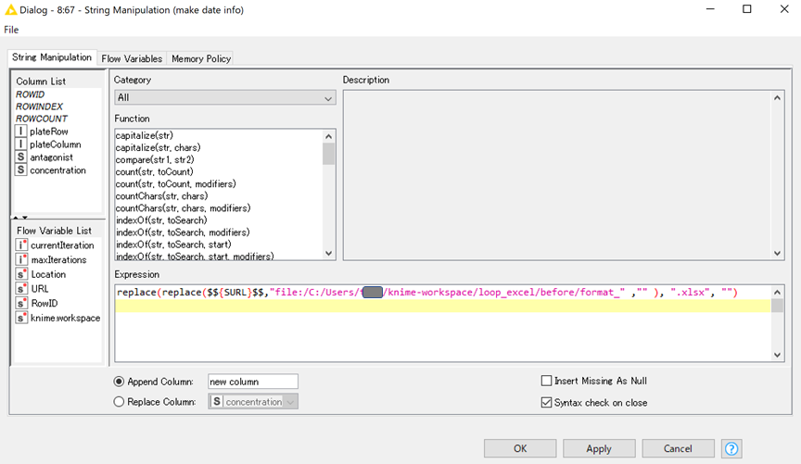Select plateRow column name

pos(48,132)
